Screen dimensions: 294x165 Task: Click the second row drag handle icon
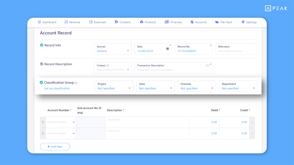click(43, 134)
